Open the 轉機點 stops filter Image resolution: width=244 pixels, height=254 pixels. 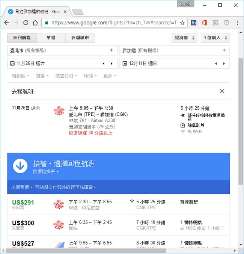(20, 76)
